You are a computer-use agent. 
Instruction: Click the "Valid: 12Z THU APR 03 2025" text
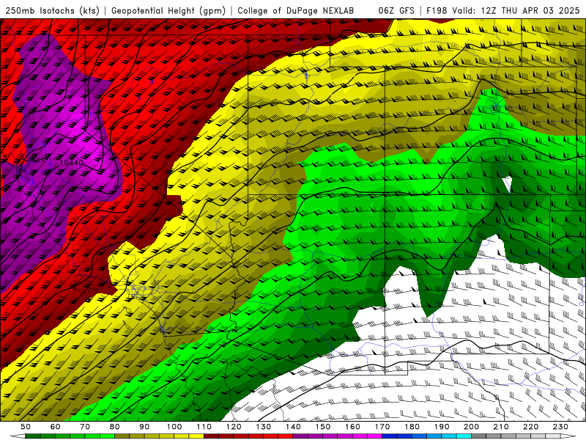point(516,11)
